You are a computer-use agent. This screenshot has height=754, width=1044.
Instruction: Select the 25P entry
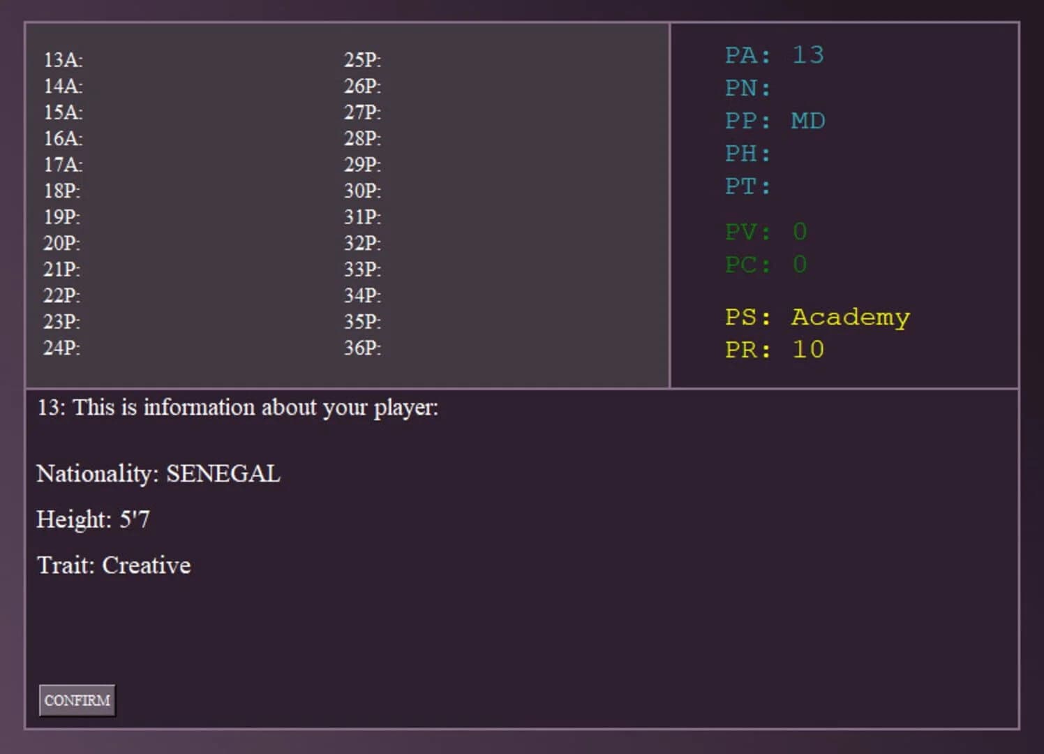(362, 60)
